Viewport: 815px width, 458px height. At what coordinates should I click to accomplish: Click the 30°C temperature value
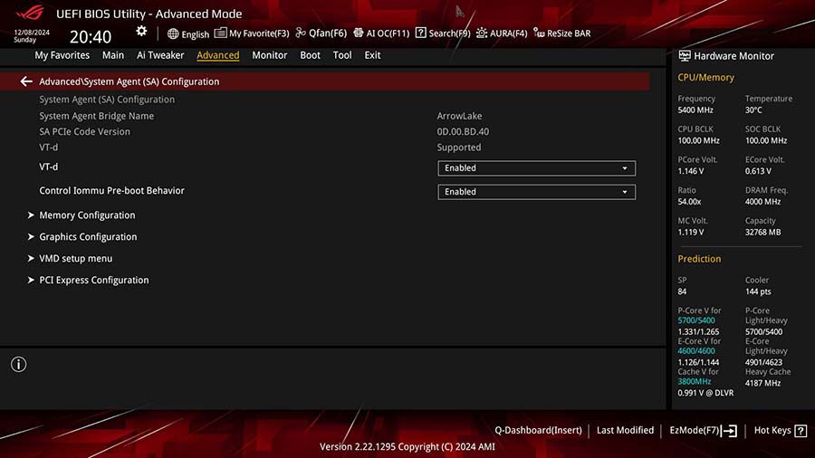click(753, 110)
